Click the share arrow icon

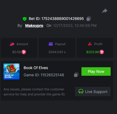pos(105,11)
